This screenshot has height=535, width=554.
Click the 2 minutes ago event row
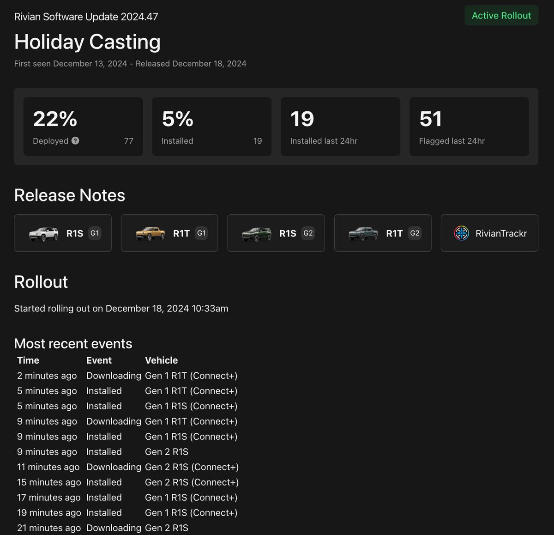click(x=127, y=376)
